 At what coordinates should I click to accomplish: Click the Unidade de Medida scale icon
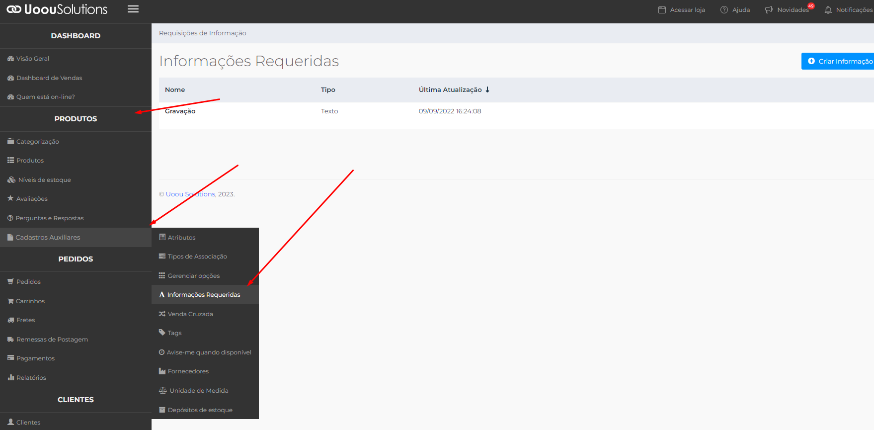[162, 390]
